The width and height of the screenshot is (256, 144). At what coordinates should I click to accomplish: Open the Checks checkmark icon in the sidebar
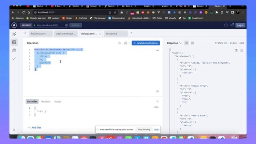[14, 59]
